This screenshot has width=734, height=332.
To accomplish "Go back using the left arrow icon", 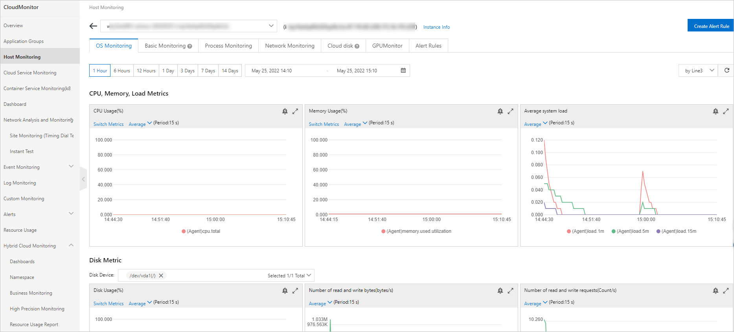I will tap(93, 26).
